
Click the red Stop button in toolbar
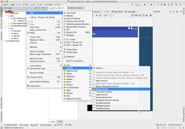[x=165, y=5]
